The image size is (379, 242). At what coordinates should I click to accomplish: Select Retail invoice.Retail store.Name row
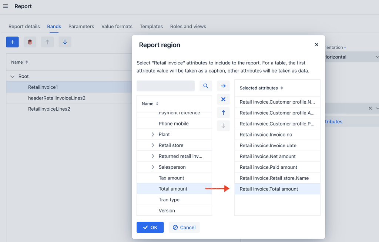278,178
